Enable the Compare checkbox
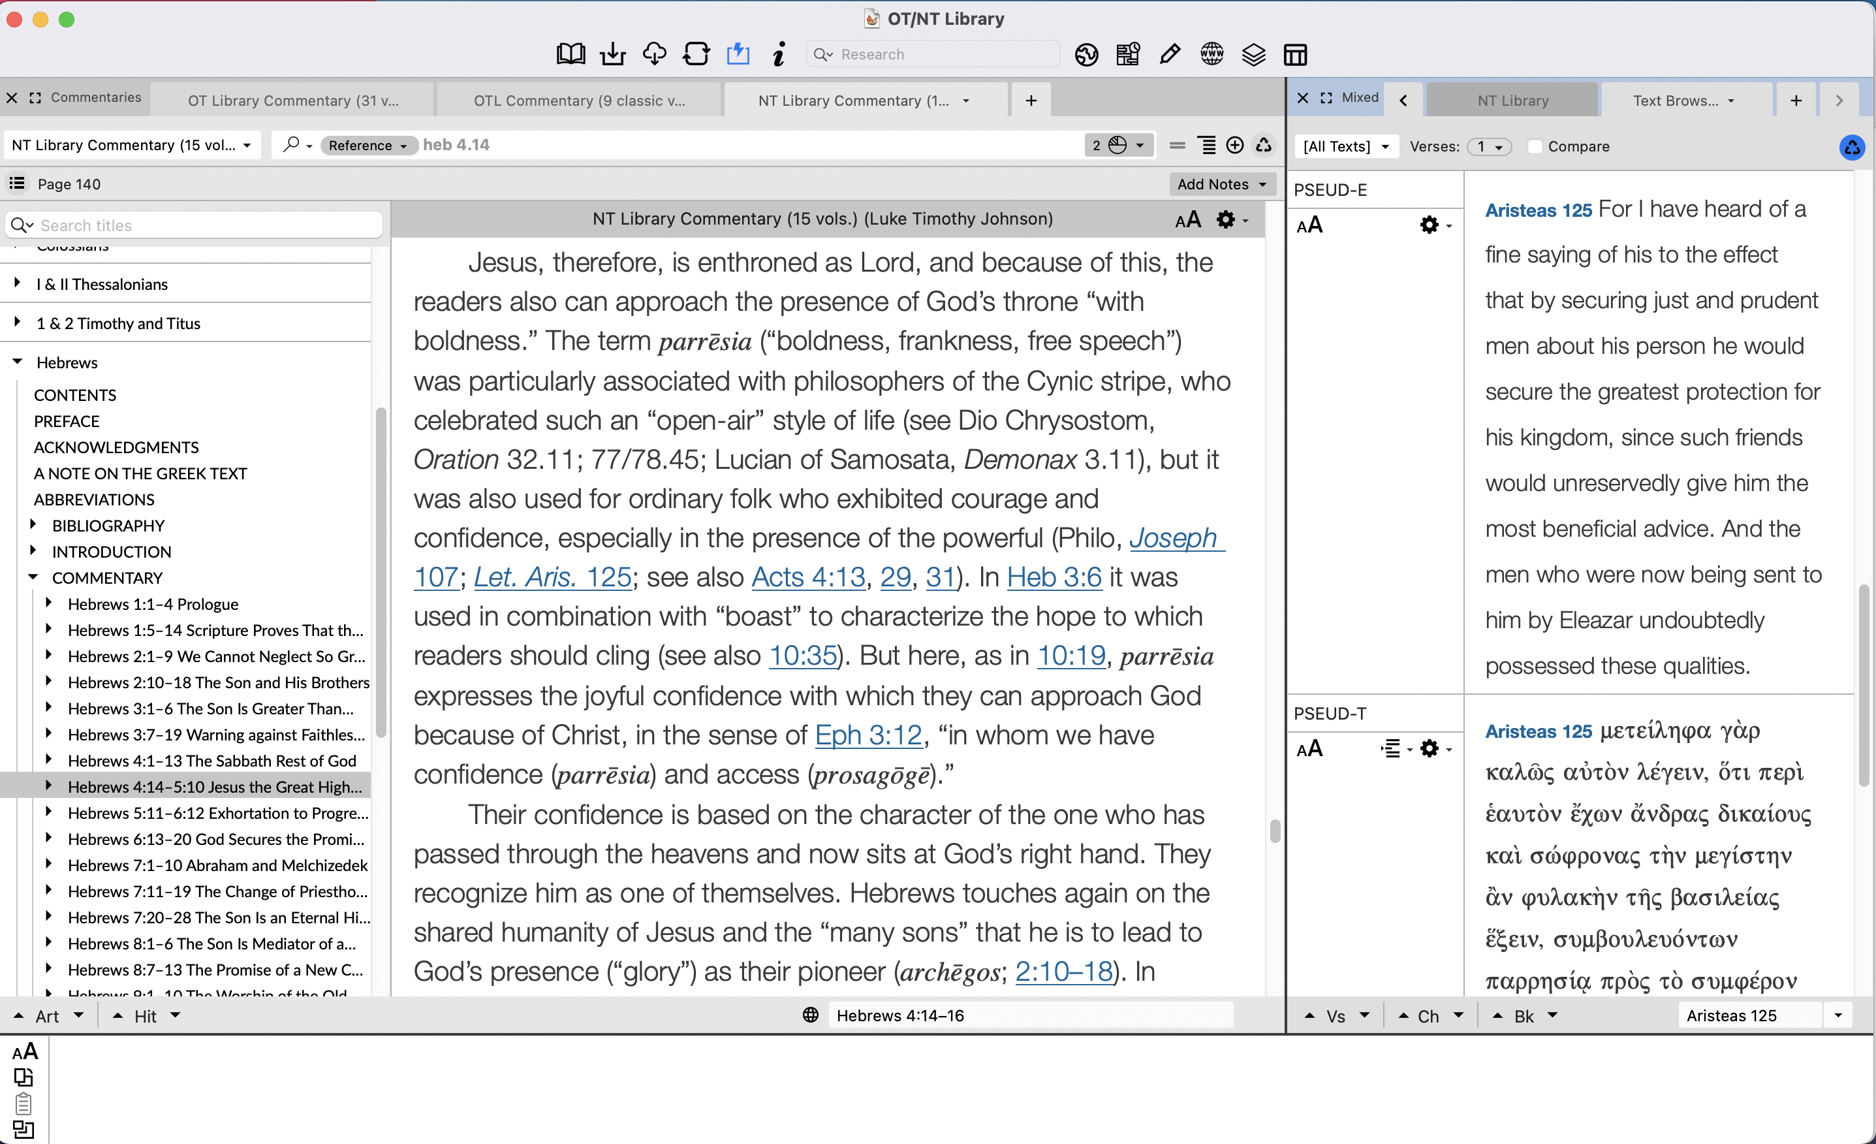This screenshot has height=1144, width=1876. [1535, 146]
